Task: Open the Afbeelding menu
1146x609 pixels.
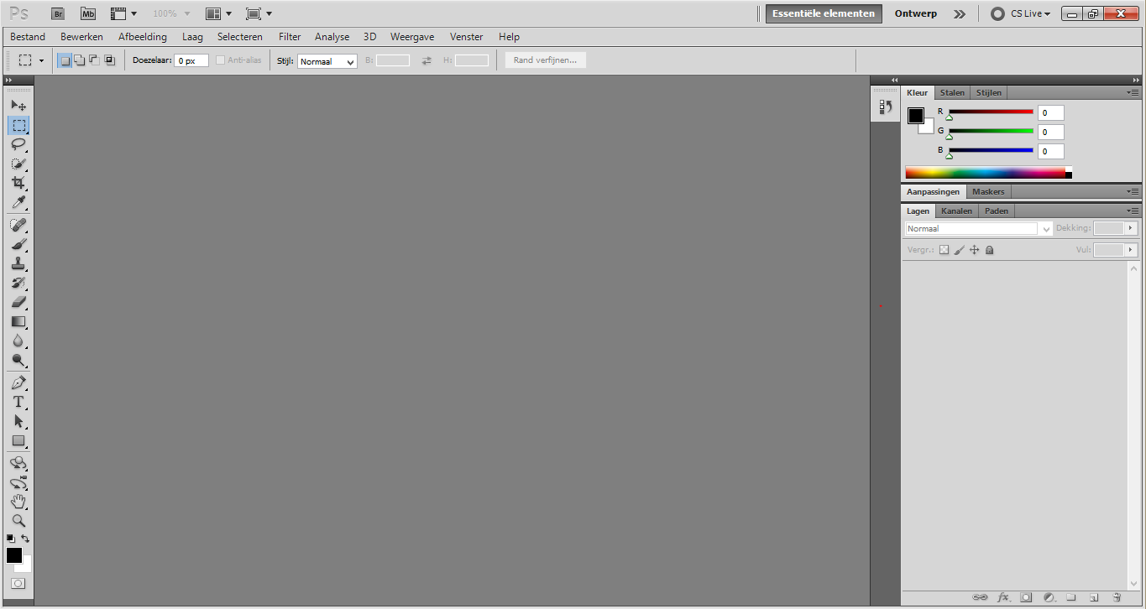Action: click(x=143, y=37)
